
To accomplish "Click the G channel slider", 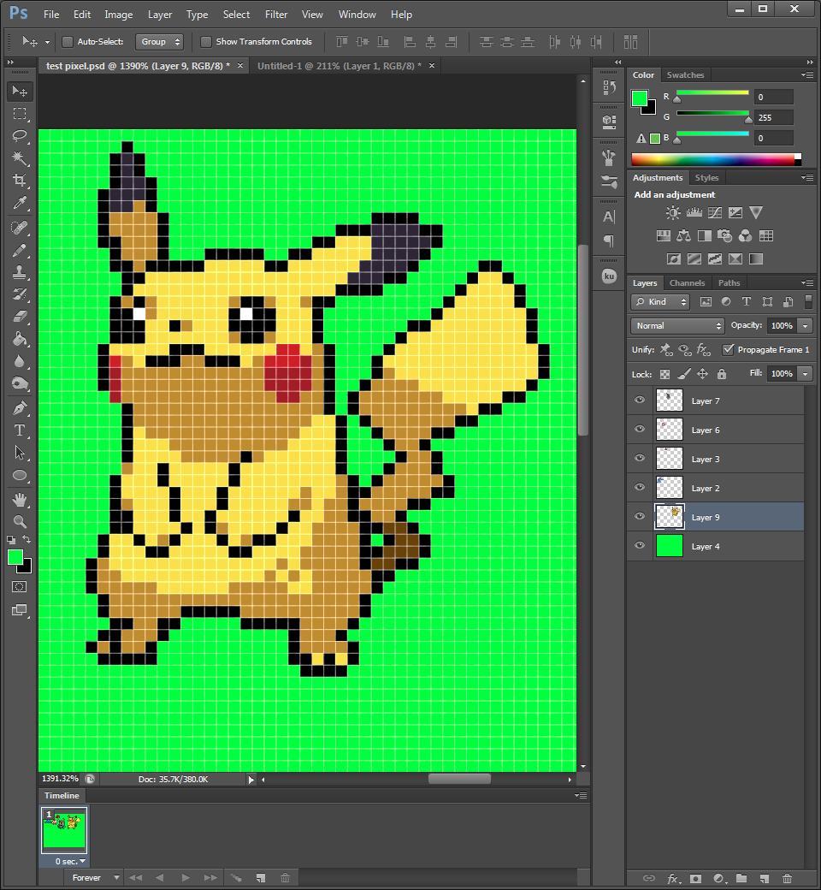I will click(x=712, y=116).
